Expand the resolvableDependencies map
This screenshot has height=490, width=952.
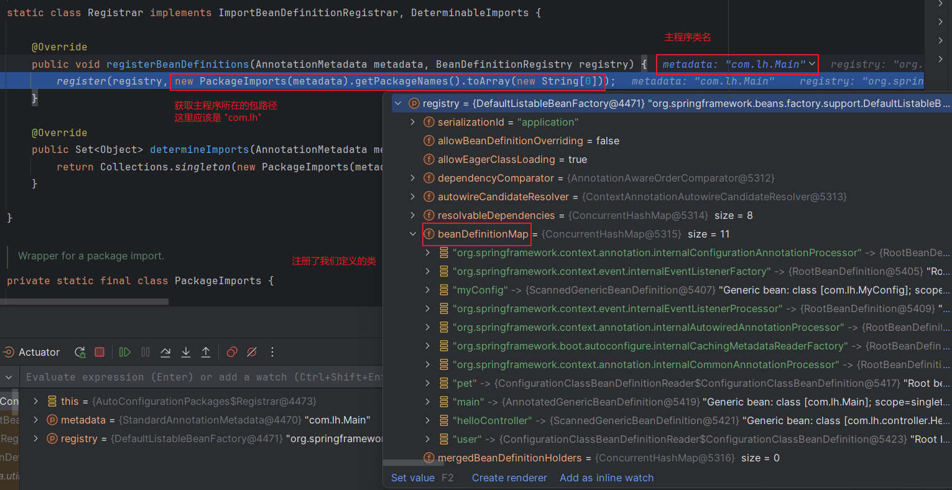412,215
